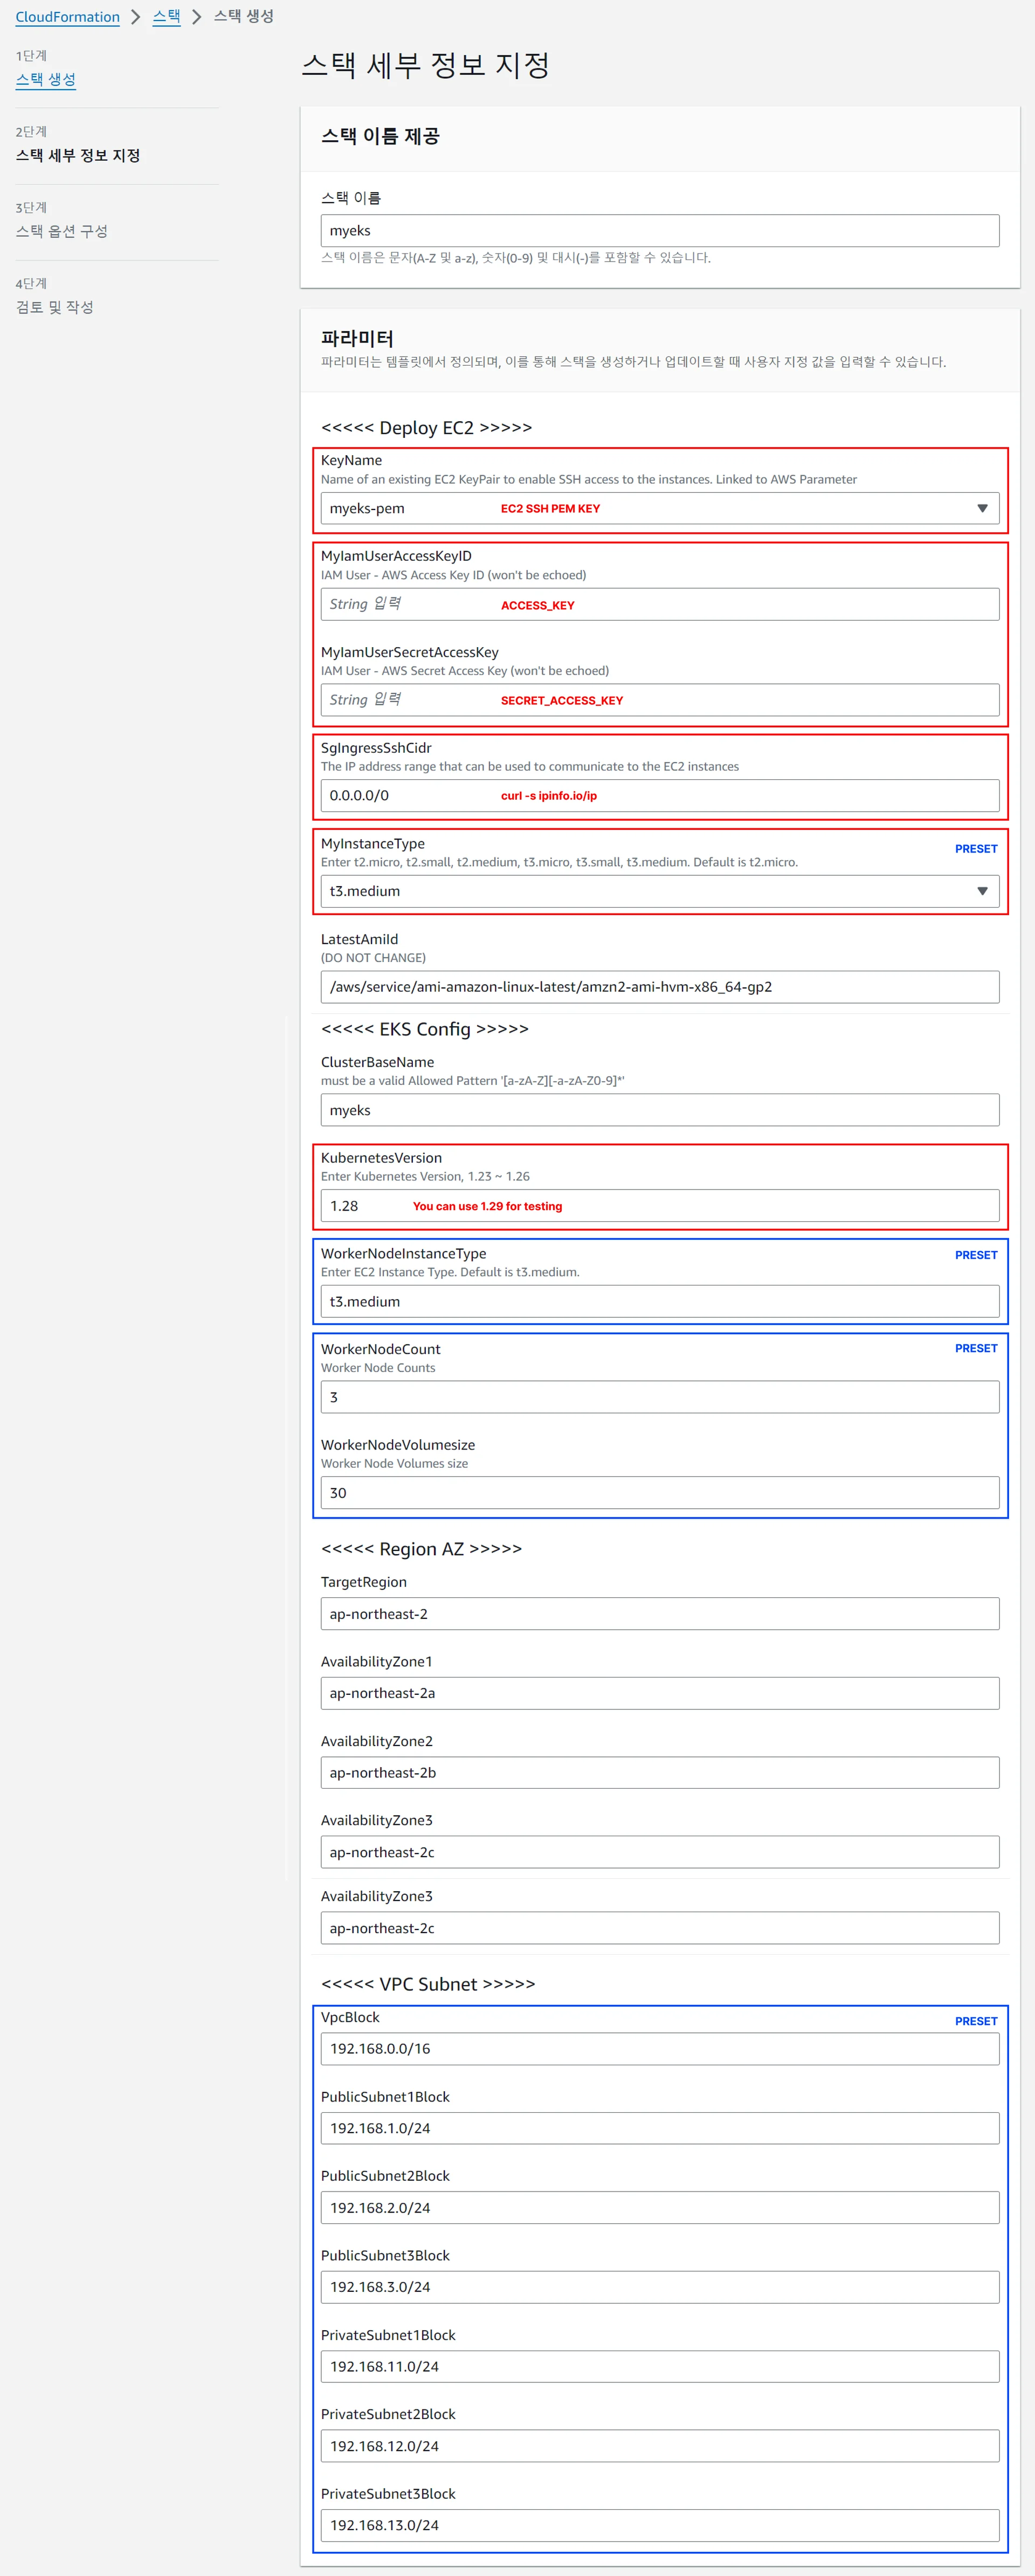Click the TargetRegion input field
The width and height of the screenshot is (1035, 2576).
(659, 1614)
